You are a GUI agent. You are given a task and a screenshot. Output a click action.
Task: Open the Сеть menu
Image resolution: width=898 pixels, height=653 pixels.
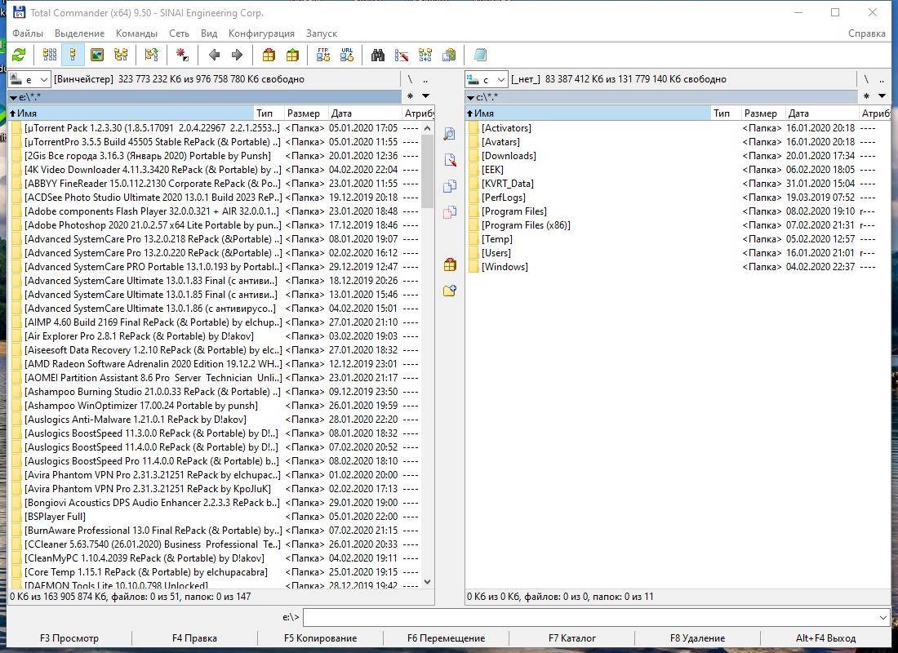(179, 33)
